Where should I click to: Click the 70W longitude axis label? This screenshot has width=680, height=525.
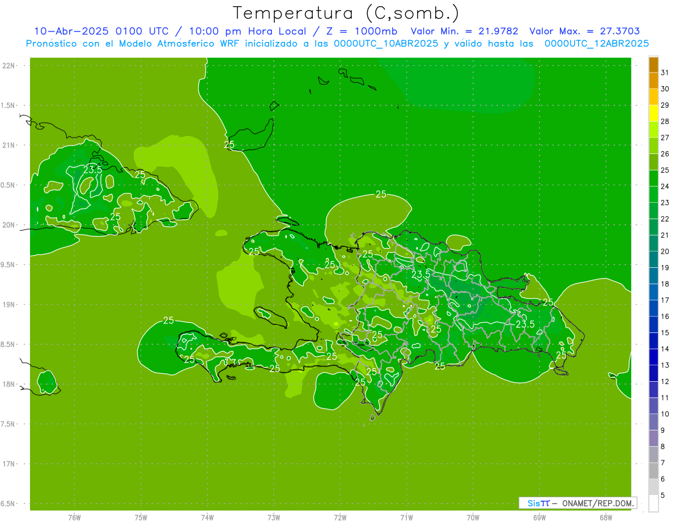[x=473, y=518]
